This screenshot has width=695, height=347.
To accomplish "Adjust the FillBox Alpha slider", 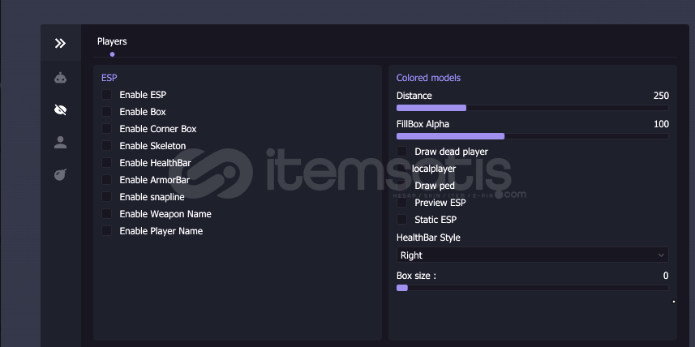I will click(x=532, y=136).
